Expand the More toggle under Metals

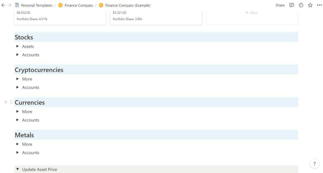pos(17,144)
